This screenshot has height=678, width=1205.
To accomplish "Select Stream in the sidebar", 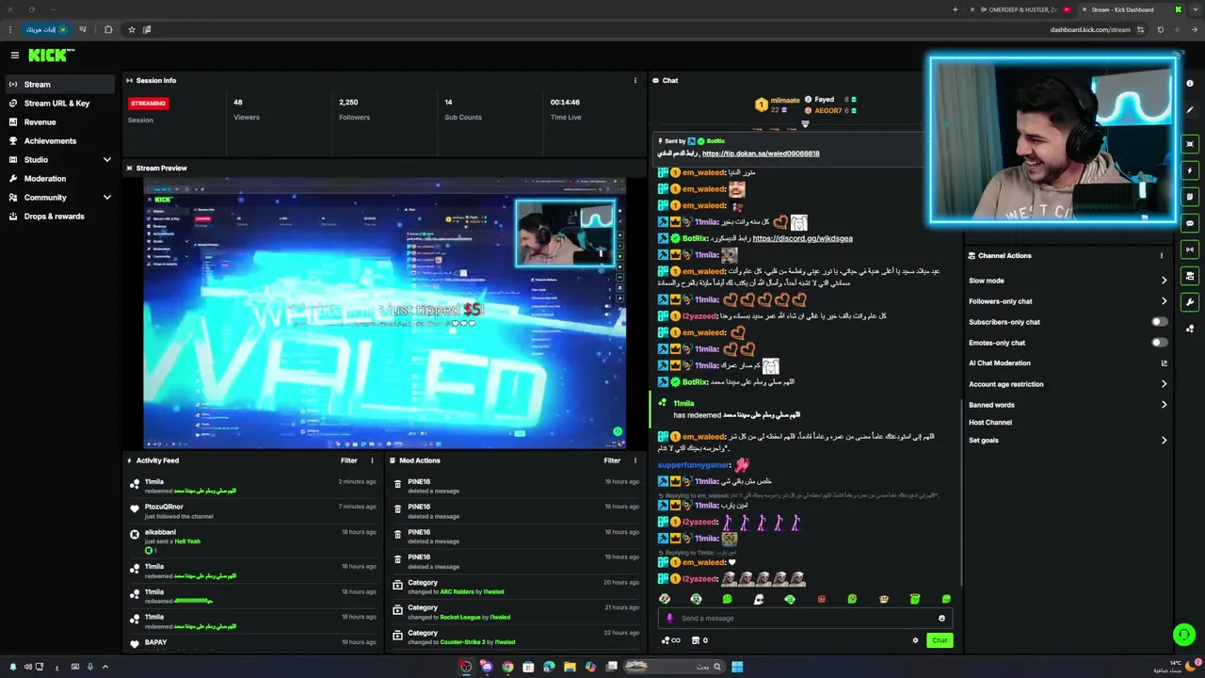I will point(60,84).
